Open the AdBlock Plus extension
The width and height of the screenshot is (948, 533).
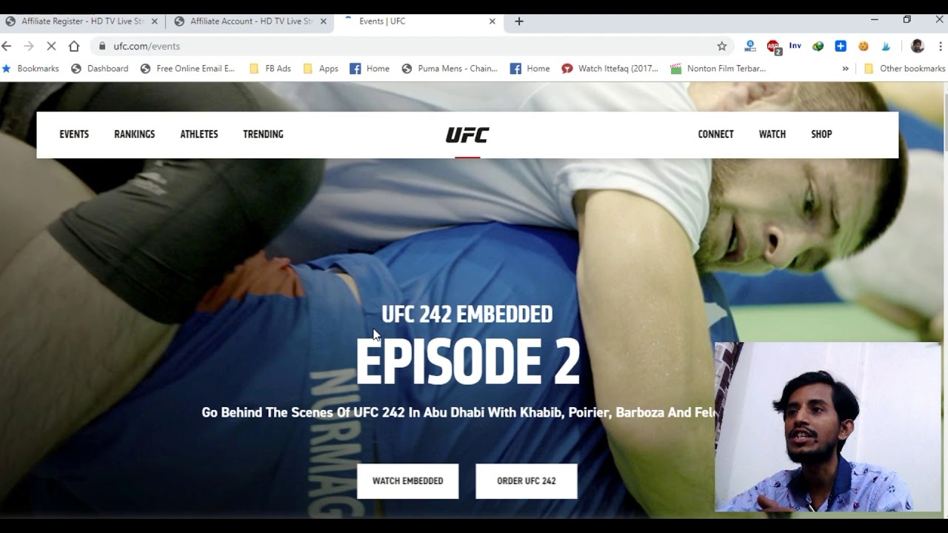773,47
